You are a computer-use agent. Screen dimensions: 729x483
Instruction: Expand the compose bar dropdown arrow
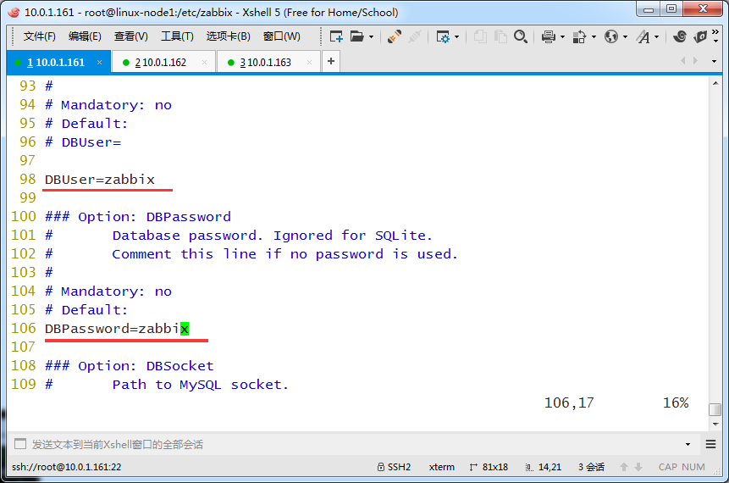point(688,444)
